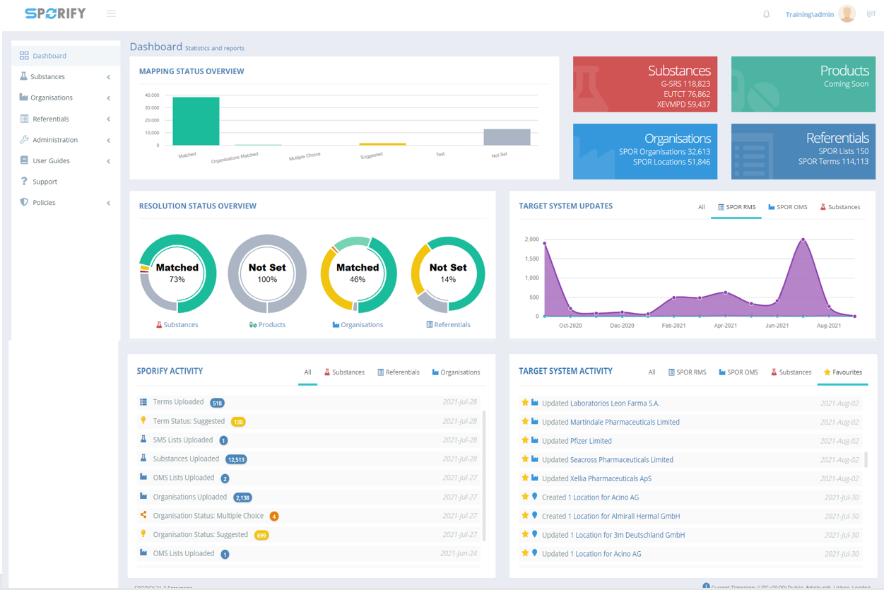Open the Martindale Pharmaceuticals Limited link

tap(625, 422)
